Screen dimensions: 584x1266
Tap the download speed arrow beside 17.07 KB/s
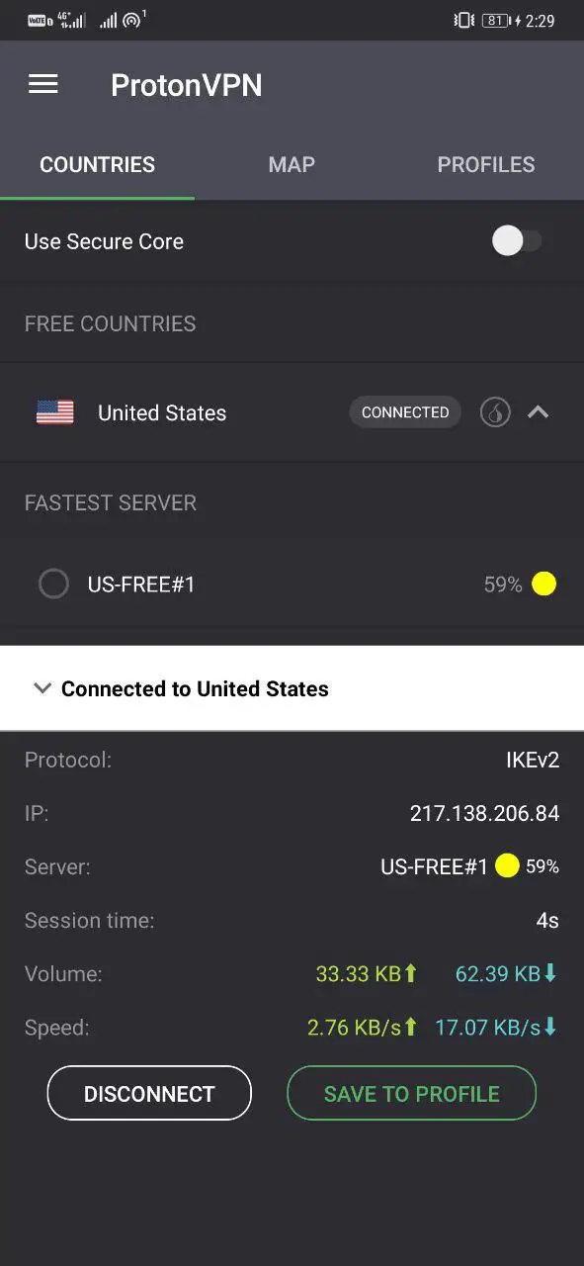click(550, 1028)
